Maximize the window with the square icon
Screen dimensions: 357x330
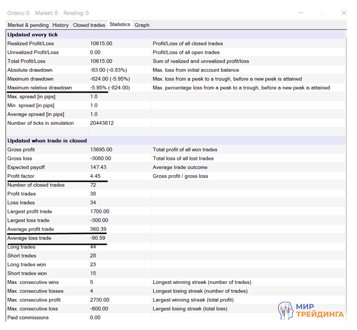pyautogui.click(x=322, y=13)
